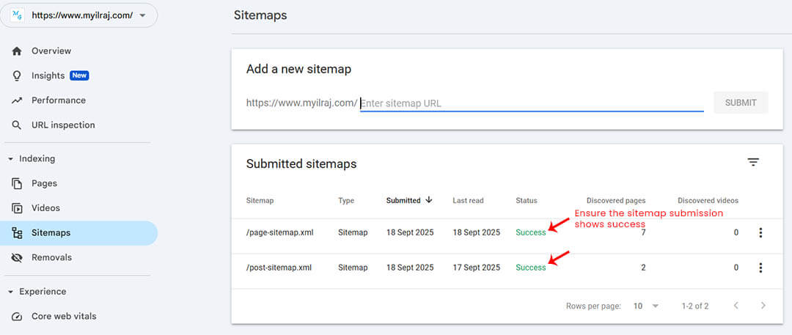
Task: Click Last read 17 Sept 2025 cell
Action: point(477,268)
